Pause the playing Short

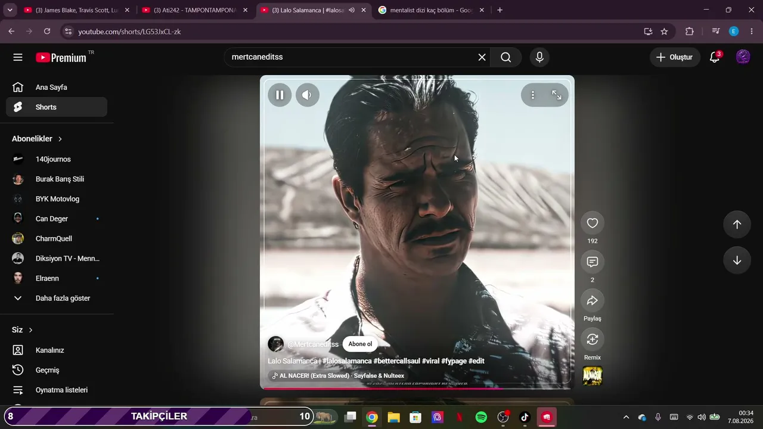pos(280,95)
